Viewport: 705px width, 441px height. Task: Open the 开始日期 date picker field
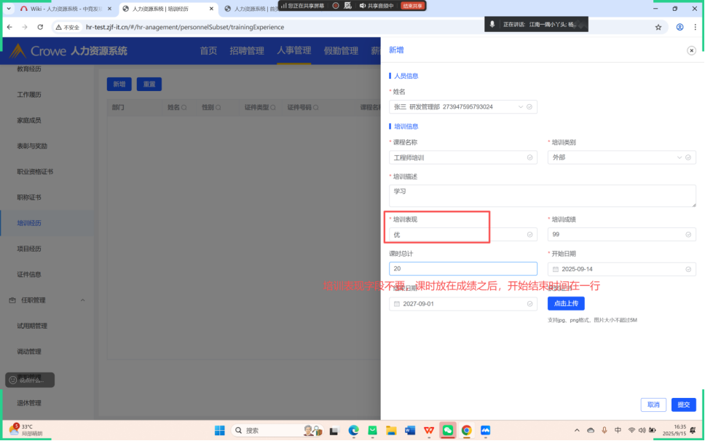pos(622,269)
